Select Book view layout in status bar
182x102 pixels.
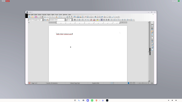tap(134, 83)
